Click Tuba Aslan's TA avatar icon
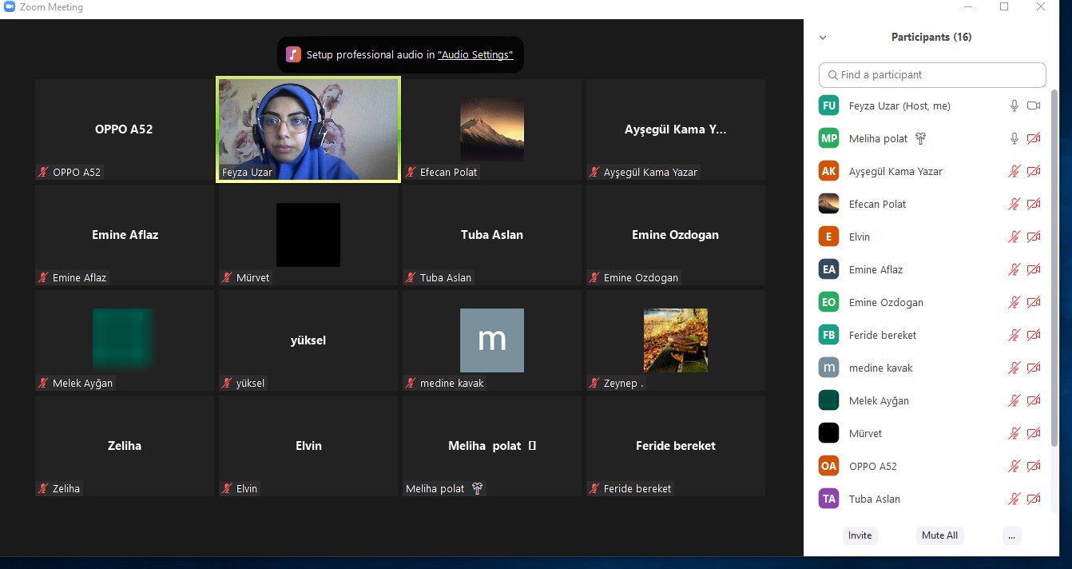The height and width of the screenshot is (569, 1072). (828, 499)
